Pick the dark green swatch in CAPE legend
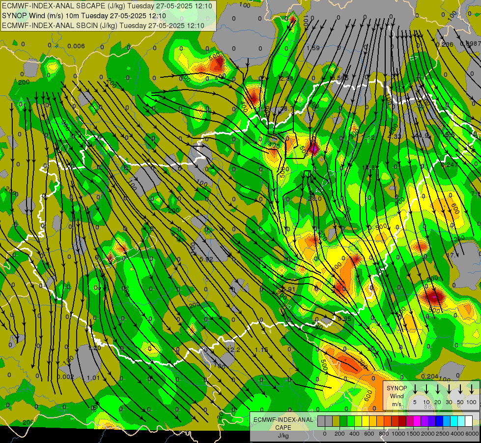 (x=343, y=421)
